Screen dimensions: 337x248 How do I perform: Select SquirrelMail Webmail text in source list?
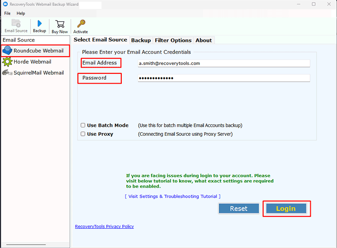coord(39,73)
